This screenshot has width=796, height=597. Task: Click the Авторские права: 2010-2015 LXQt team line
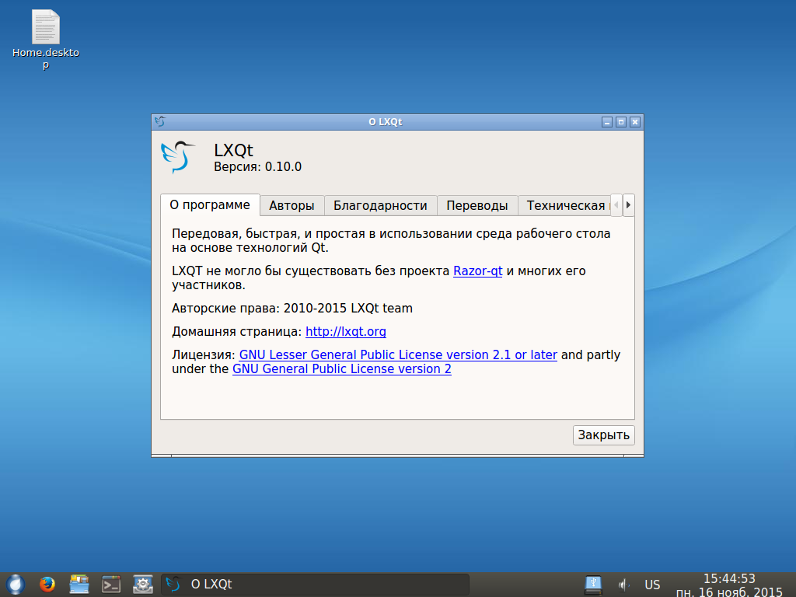pyautogui.click(x=292, y=308)
